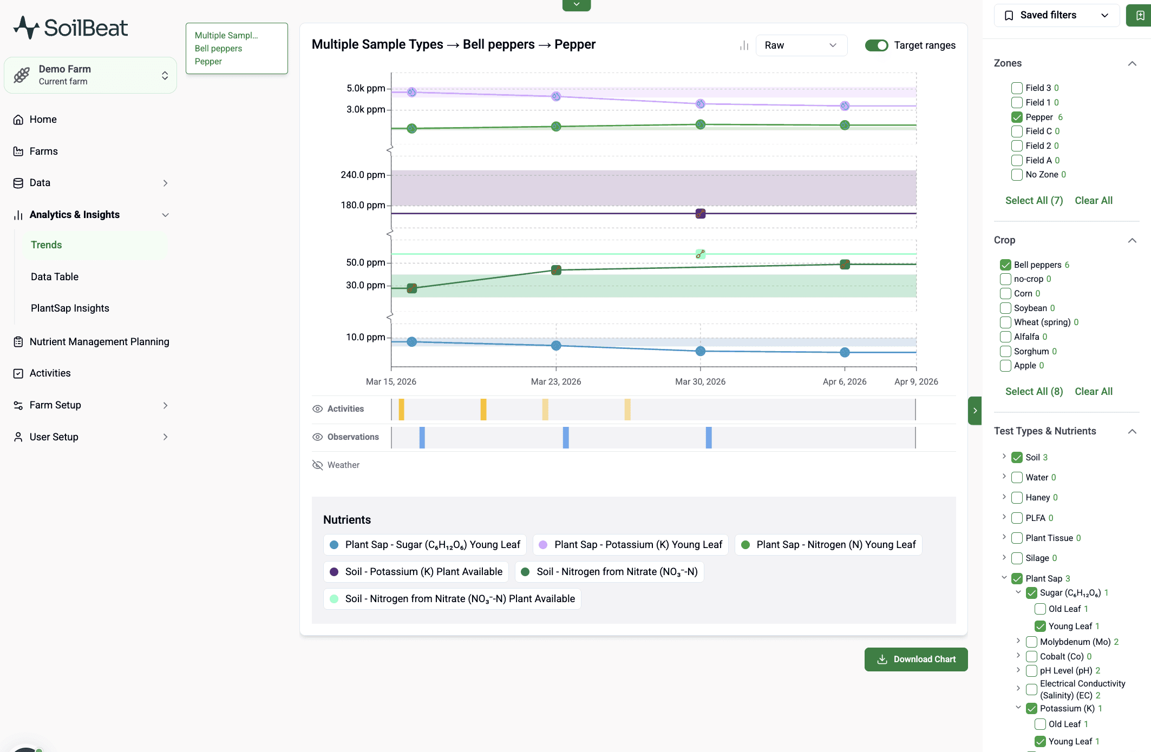Click the Analytics & Insights chart icon
1151x752 pixels.
(18, 215)
